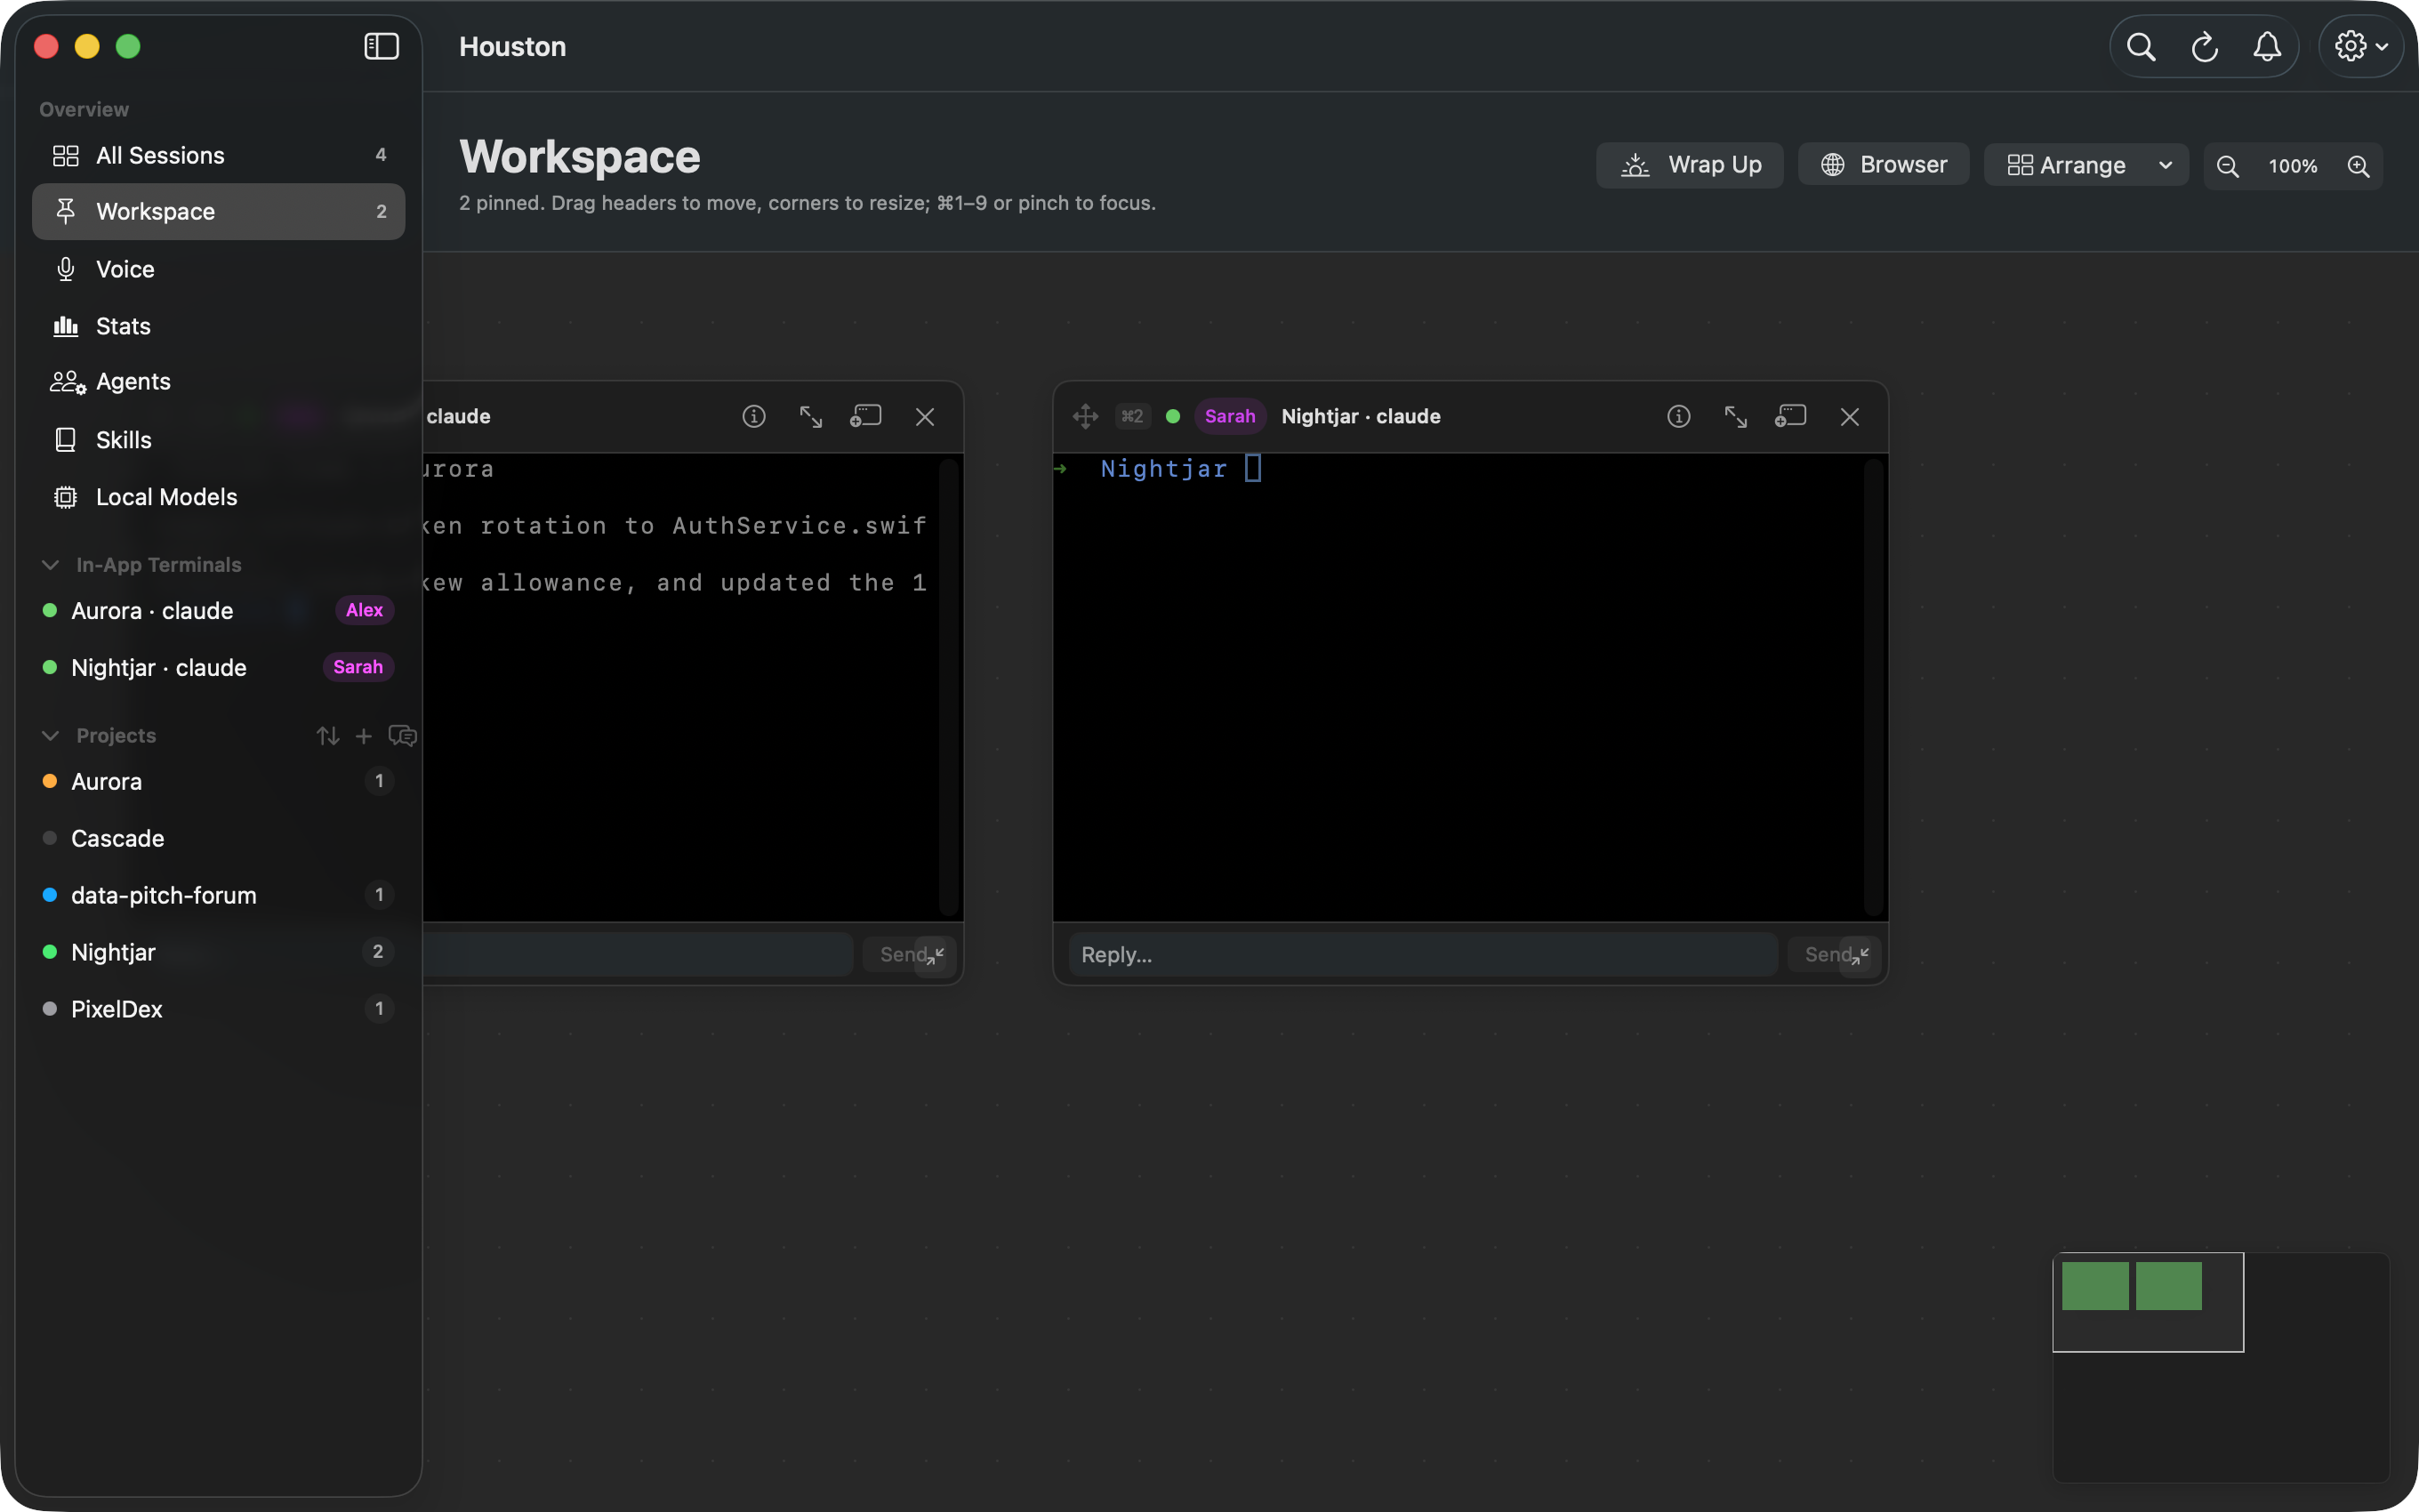This screenshot has height=1512, width=2419.
Task: Open Local Models in the sidebar
Action: 218,497
